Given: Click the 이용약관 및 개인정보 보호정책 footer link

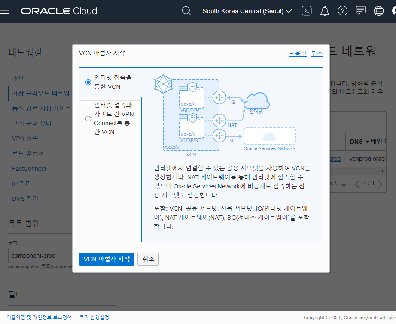Looking at the screenshot, I should tap(39, 318).
